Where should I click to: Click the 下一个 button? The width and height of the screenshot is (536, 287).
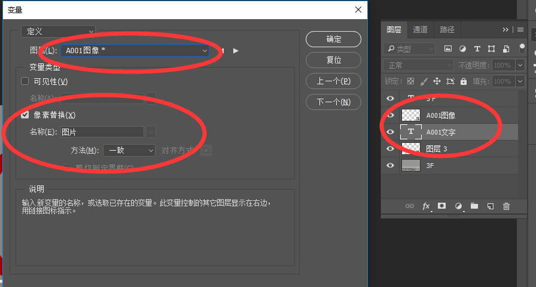(x=333, y=102)
